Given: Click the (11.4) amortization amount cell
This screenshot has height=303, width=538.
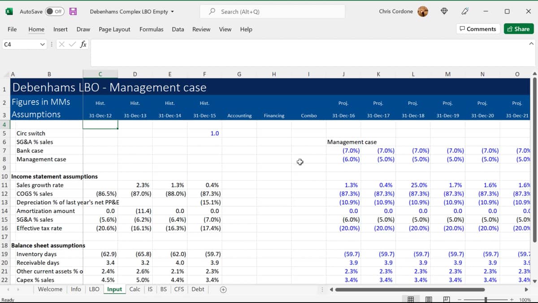Looking at the screenshot, I should coord(135,211).
